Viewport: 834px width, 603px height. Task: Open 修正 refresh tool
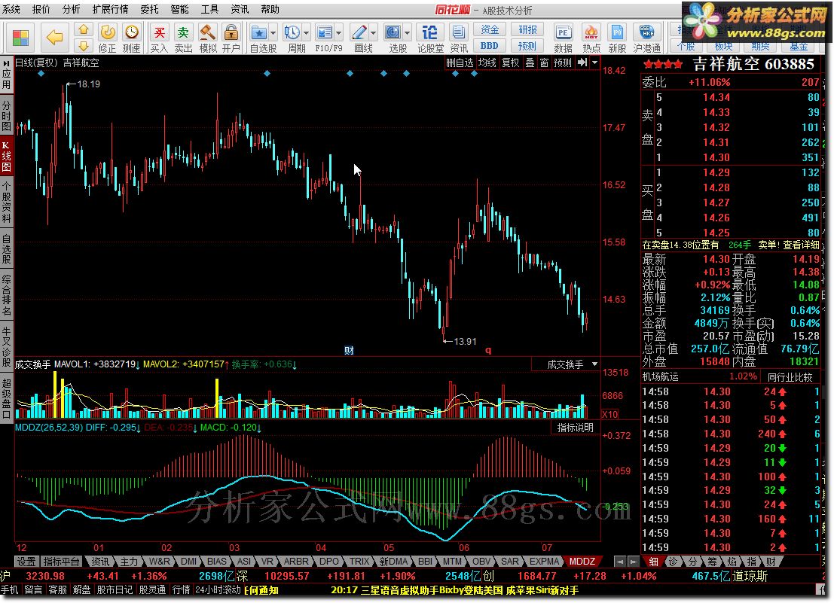(108, 38)
